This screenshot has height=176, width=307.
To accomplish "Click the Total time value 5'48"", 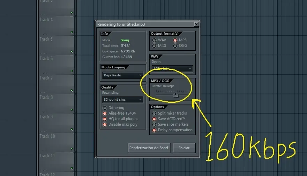I will pyautogui.click(x=125, y=45).
